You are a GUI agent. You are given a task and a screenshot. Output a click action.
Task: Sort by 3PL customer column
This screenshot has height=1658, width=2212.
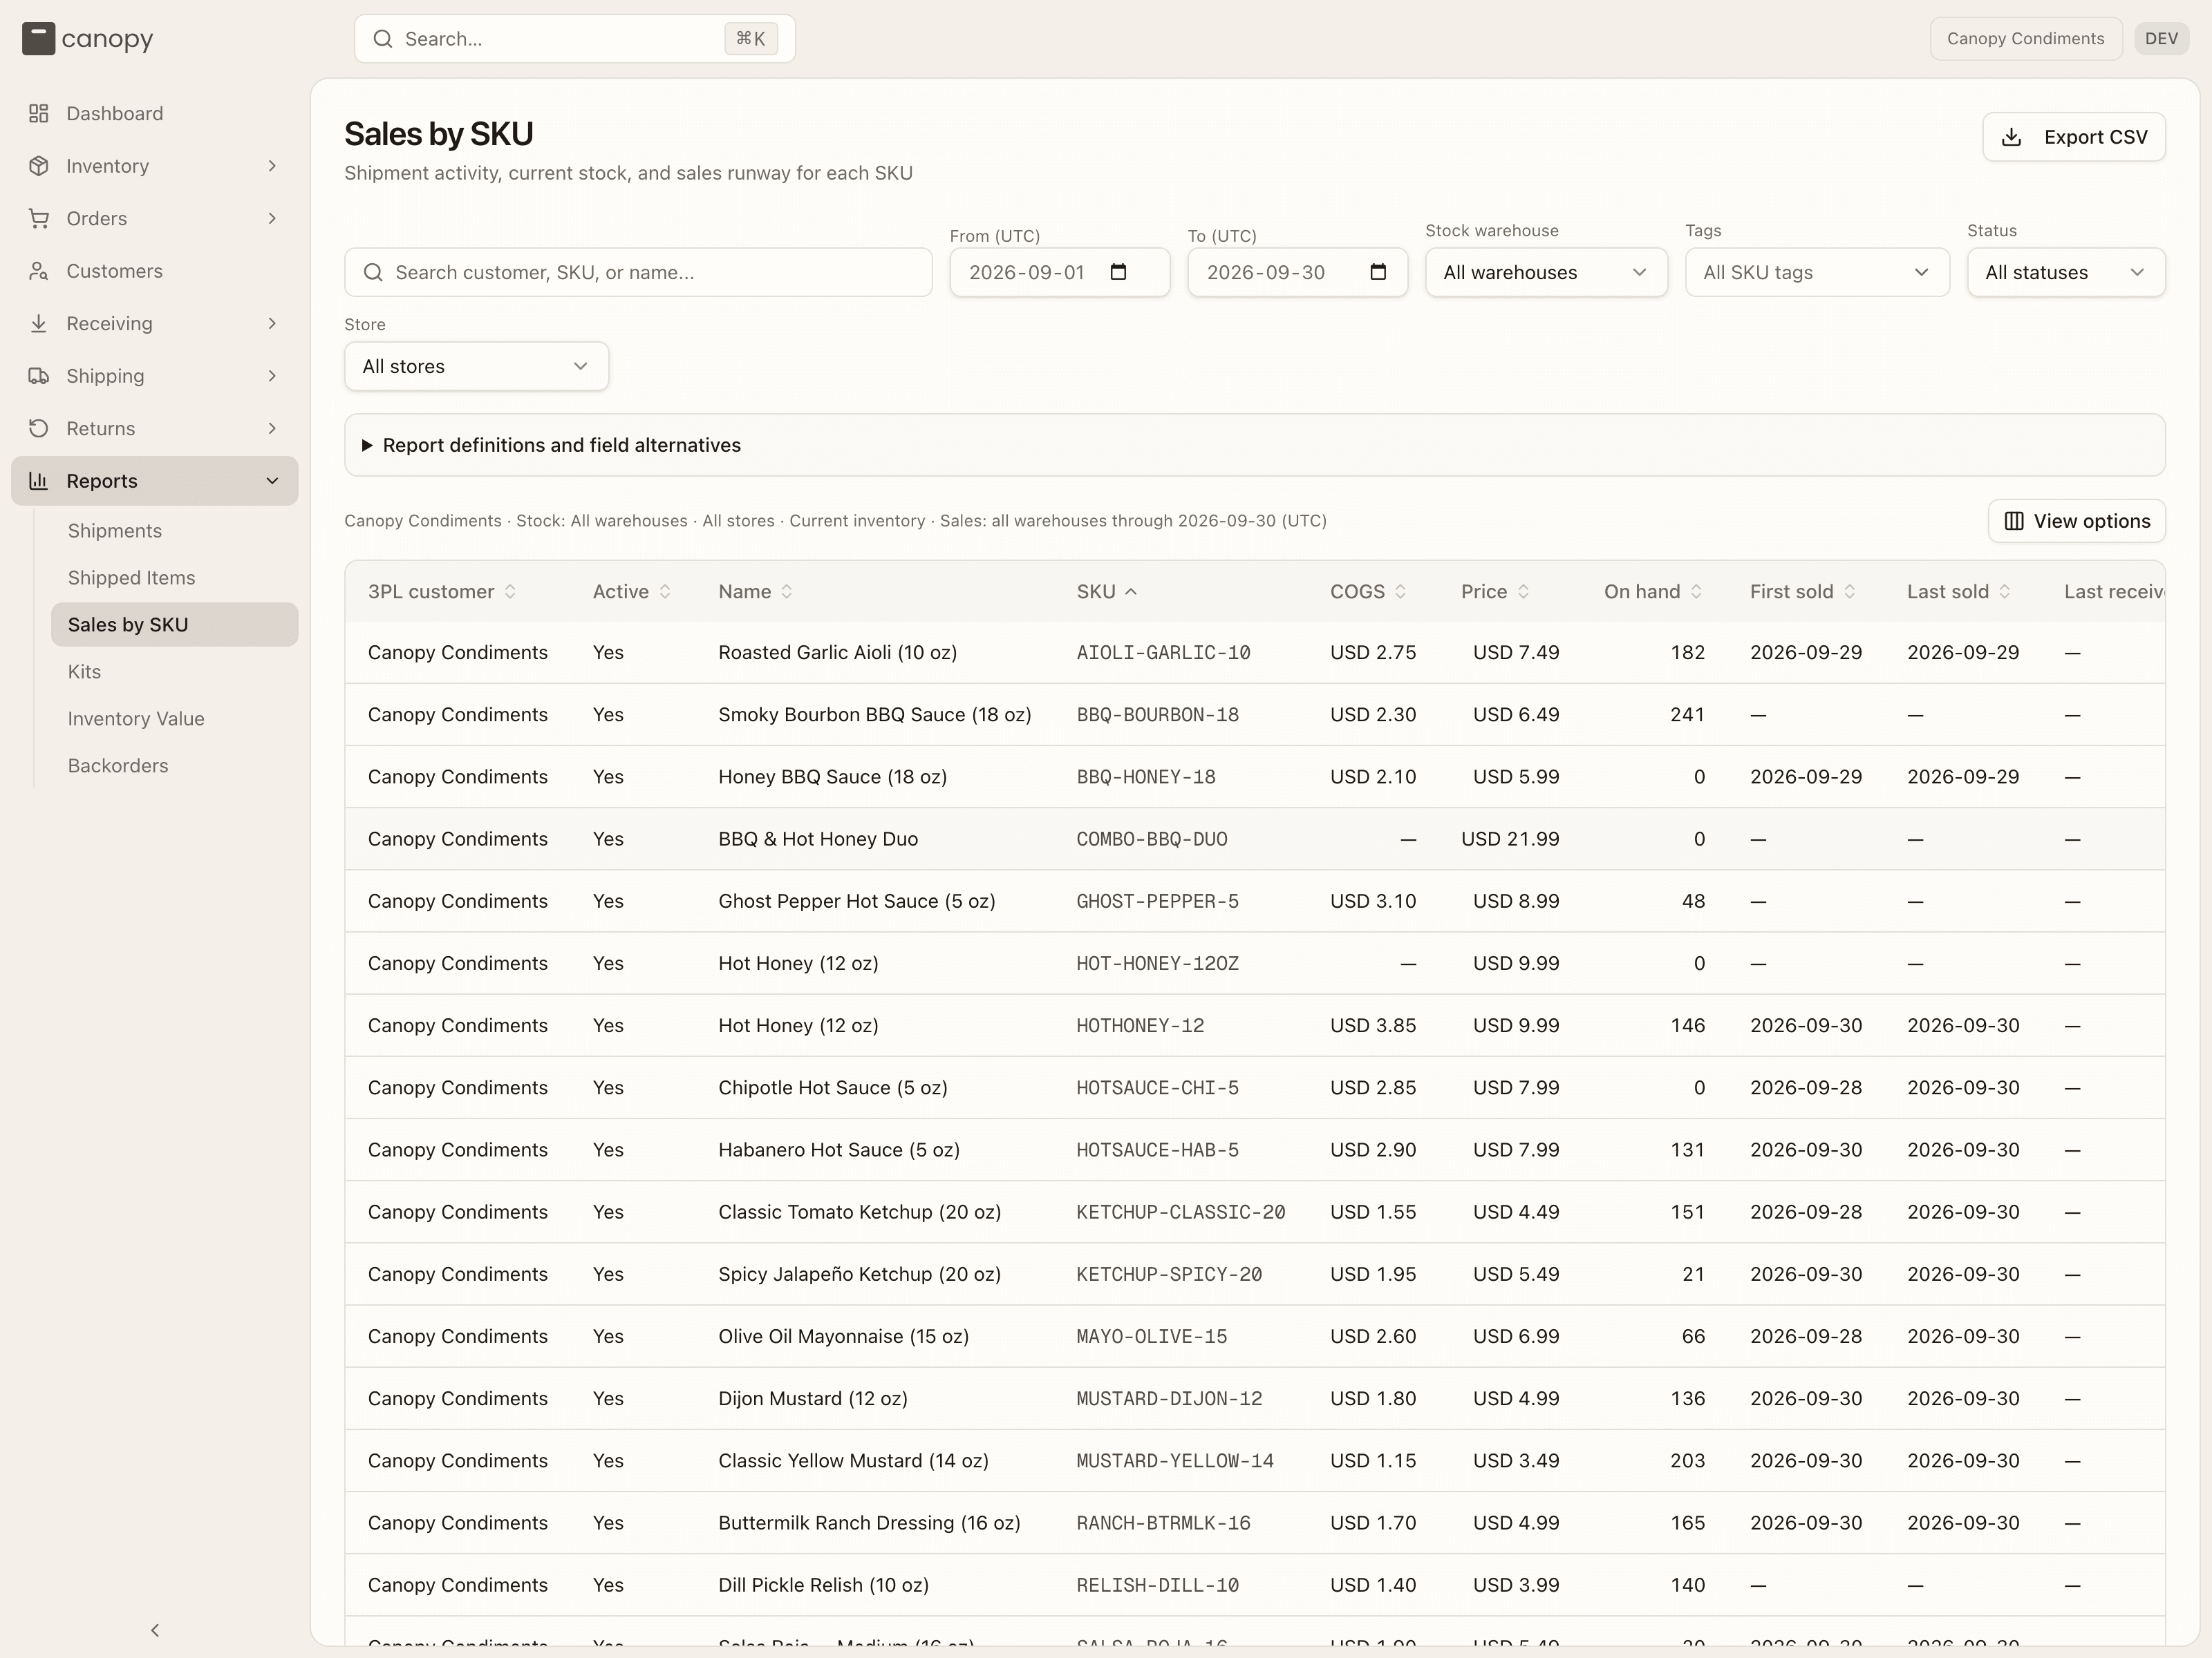441,591
